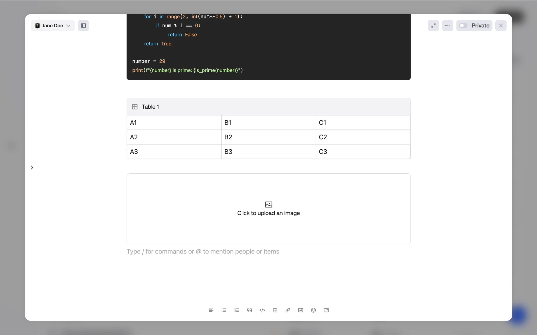Expand the left side chevron arrow
The width and height of the screenshot is (537, 335).
(x=32, y=167)
